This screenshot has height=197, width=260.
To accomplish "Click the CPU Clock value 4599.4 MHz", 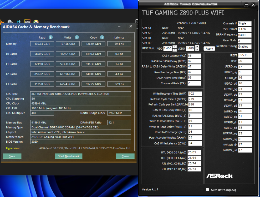I will point(81,103).
